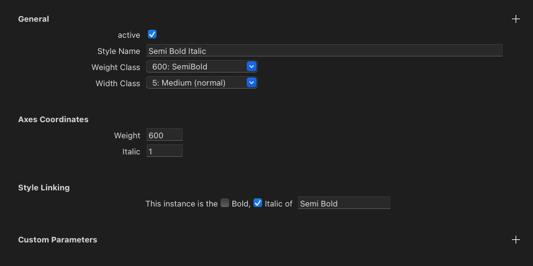Open the Weight Class dropdown showing 600: SemiBold

coord(201,67)
